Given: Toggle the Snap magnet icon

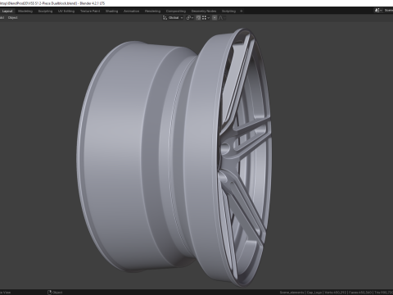Looking at the screenshot, I should point(198,18).
